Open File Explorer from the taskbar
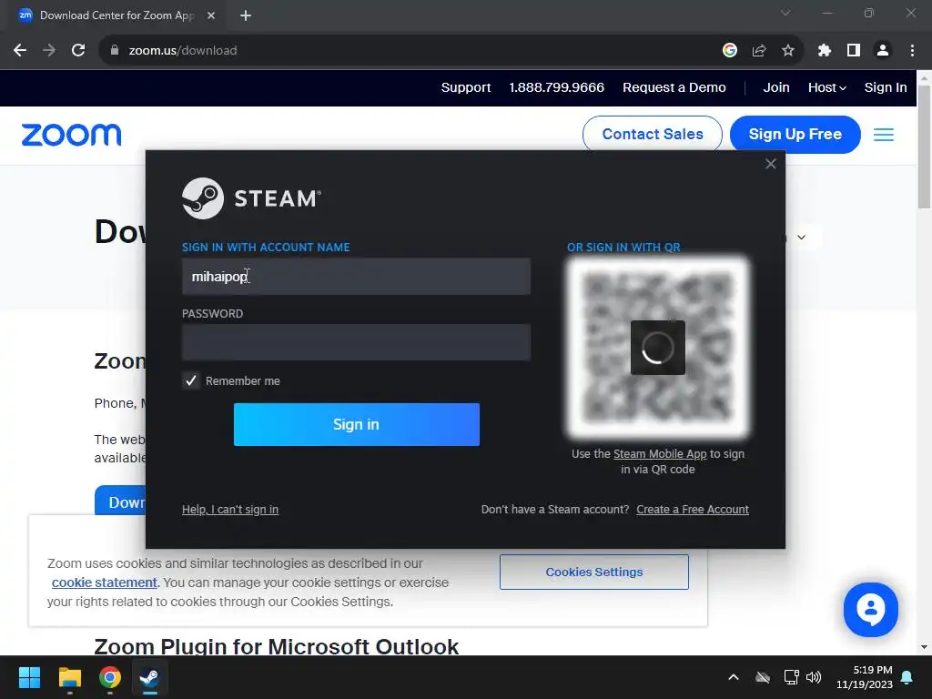The height and width of the screenshot is (699, 932). point(69,677)
